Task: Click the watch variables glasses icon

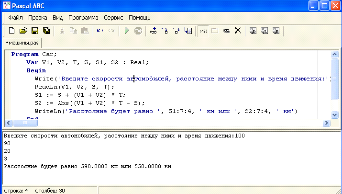Action: point(226,31)
